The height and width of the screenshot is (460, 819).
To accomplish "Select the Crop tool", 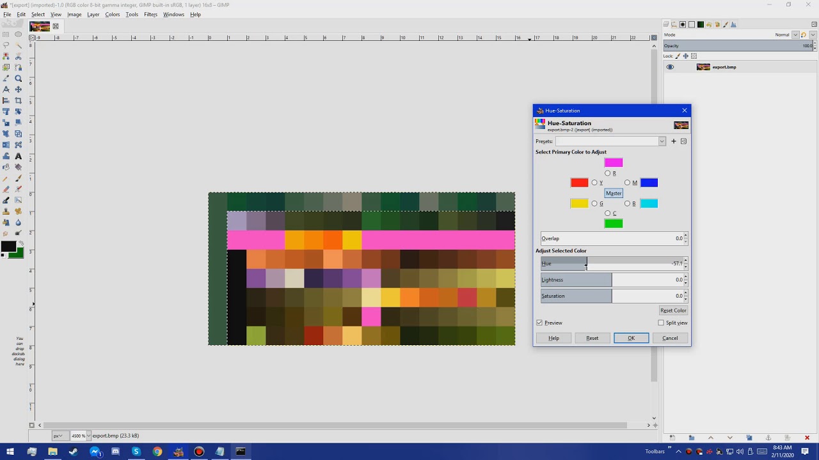I will [18, 101].
